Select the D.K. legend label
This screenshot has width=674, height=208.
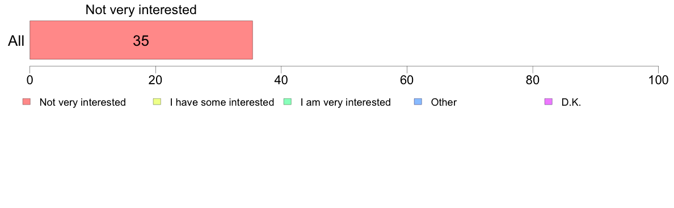pos(571,102)
